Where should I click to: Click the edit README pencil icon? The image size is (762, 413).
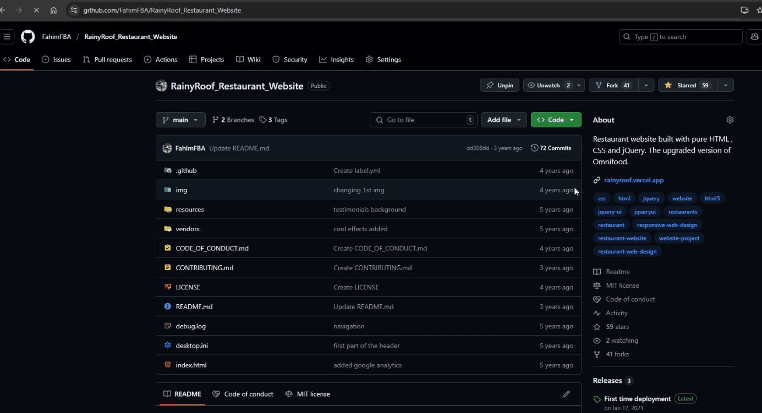click(x=566, y=394)
